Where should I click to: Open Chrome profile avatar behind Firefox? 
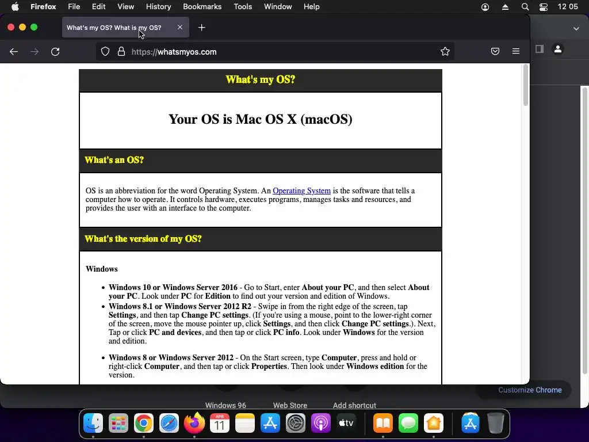[558, 49]
